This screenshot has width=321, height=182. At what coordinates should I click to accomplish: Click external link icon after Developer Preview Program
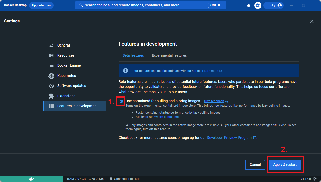[x=255, y=138]
